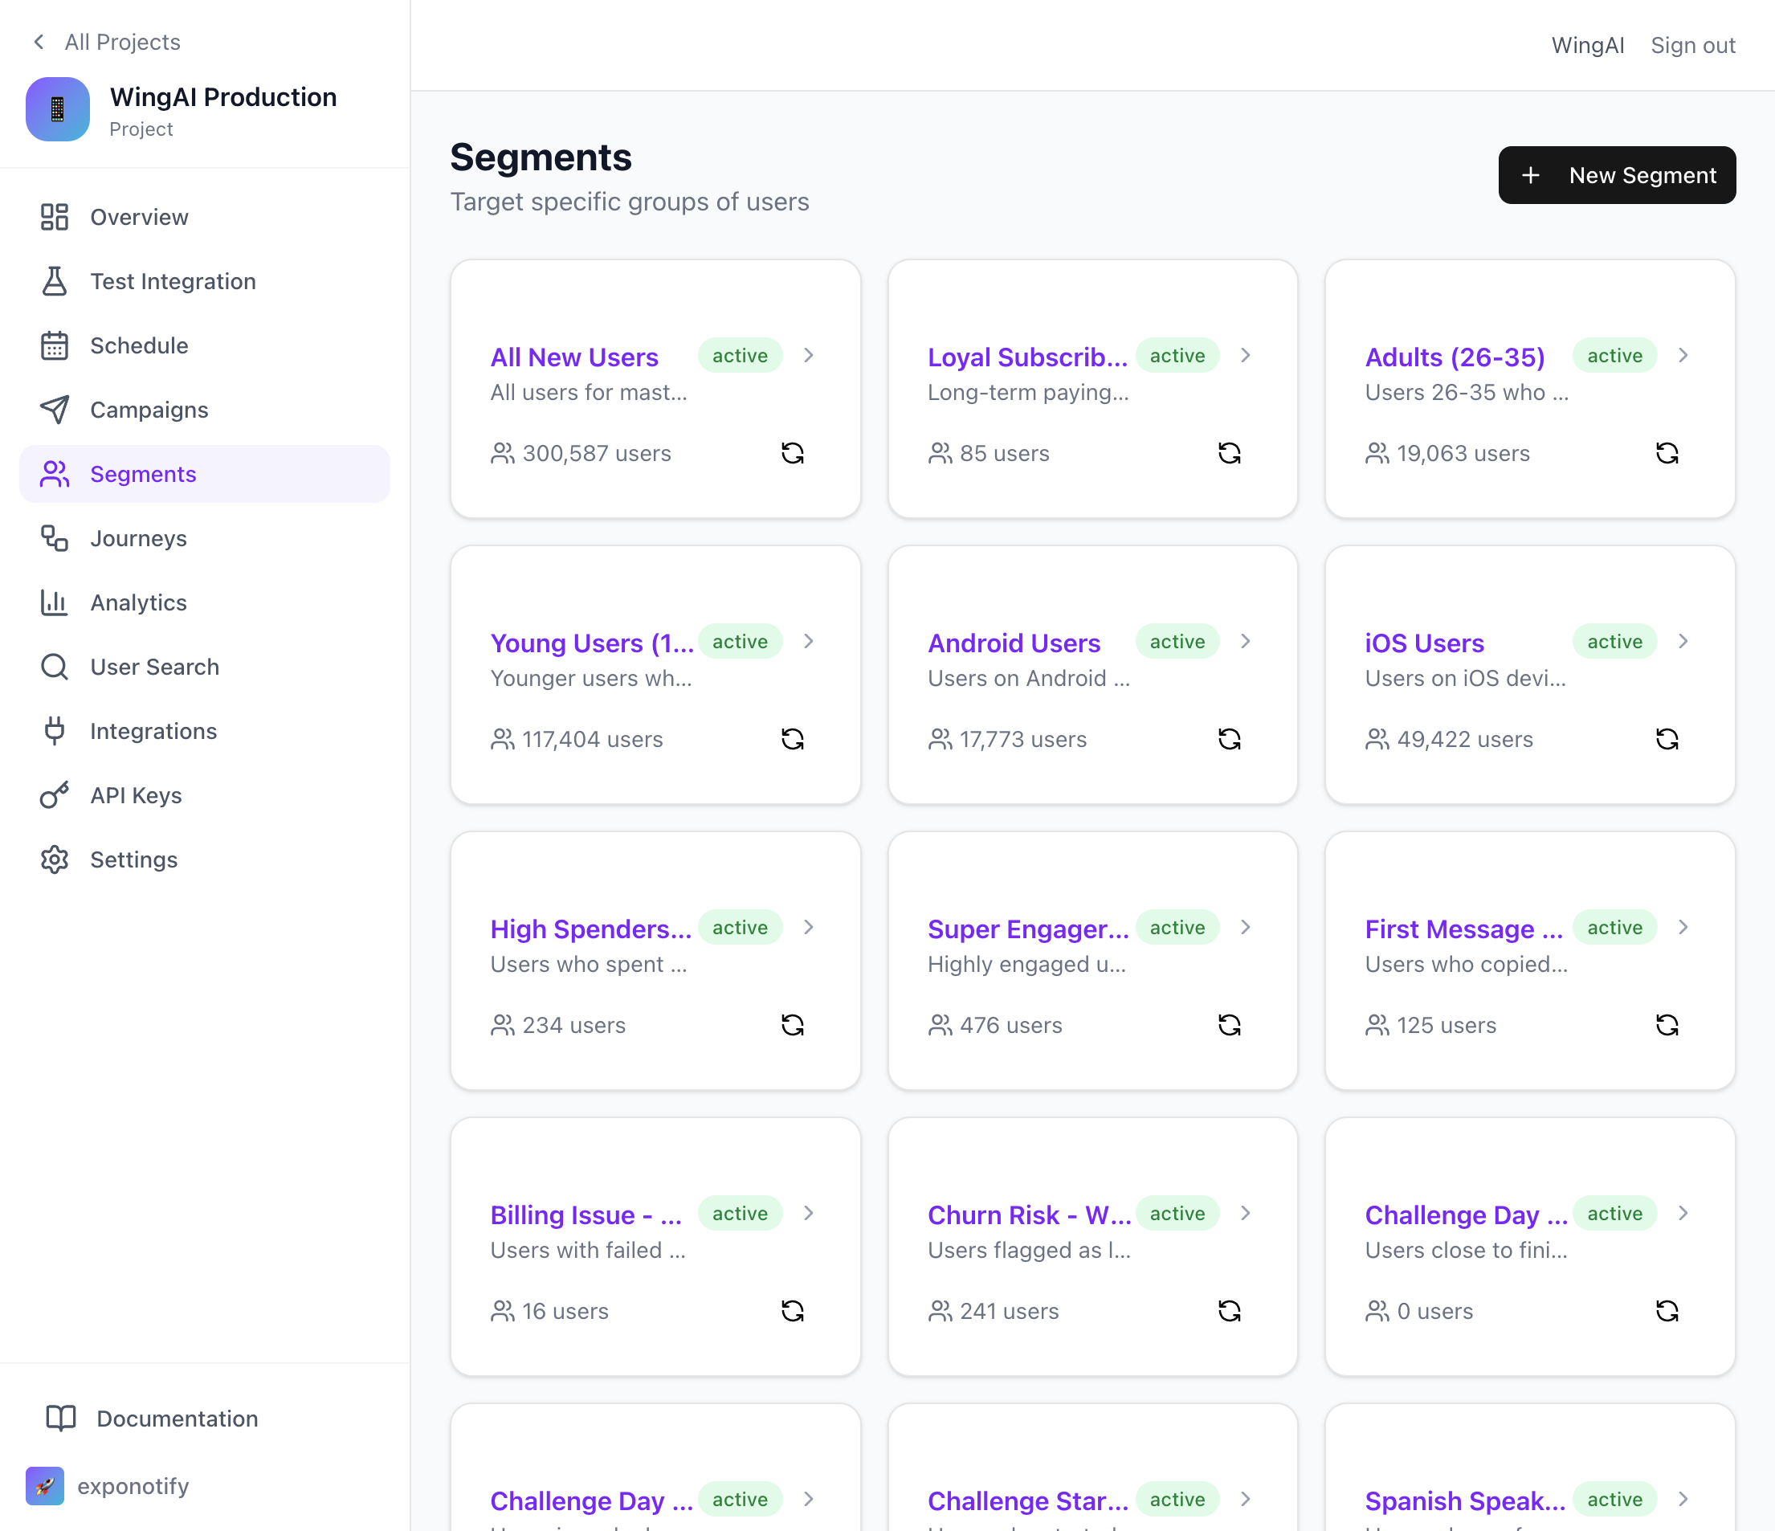
Task: Open the Loyal Subscribers segment chevron
Action: point(1247,355)
